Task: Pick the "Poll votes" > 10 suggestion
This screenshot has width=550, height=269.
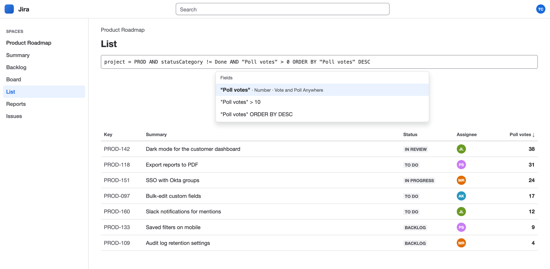Action: point(322,102)
